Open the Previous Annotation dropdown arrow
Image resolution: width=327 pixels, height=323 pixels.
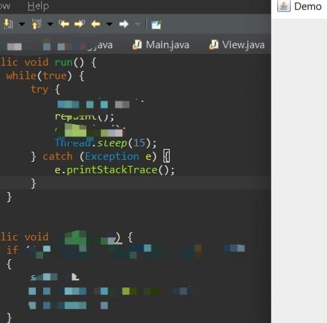point(50,24)
